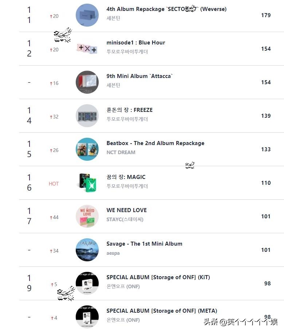Click the "꿈의 장: MAGIC" album title
This screenshot has width=284, height=332.
pyautogui.click(x=126, y=177)
